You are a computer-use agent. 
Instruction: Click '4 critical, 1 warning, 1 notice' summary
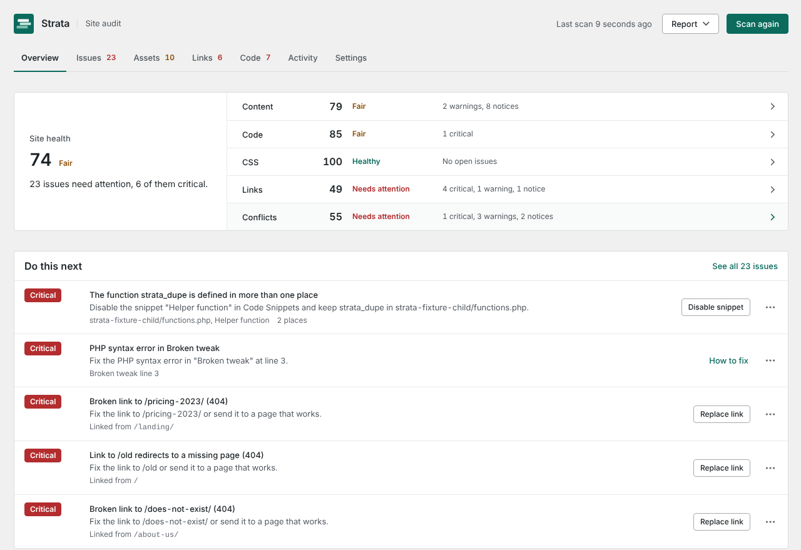[x=494, y=189]
